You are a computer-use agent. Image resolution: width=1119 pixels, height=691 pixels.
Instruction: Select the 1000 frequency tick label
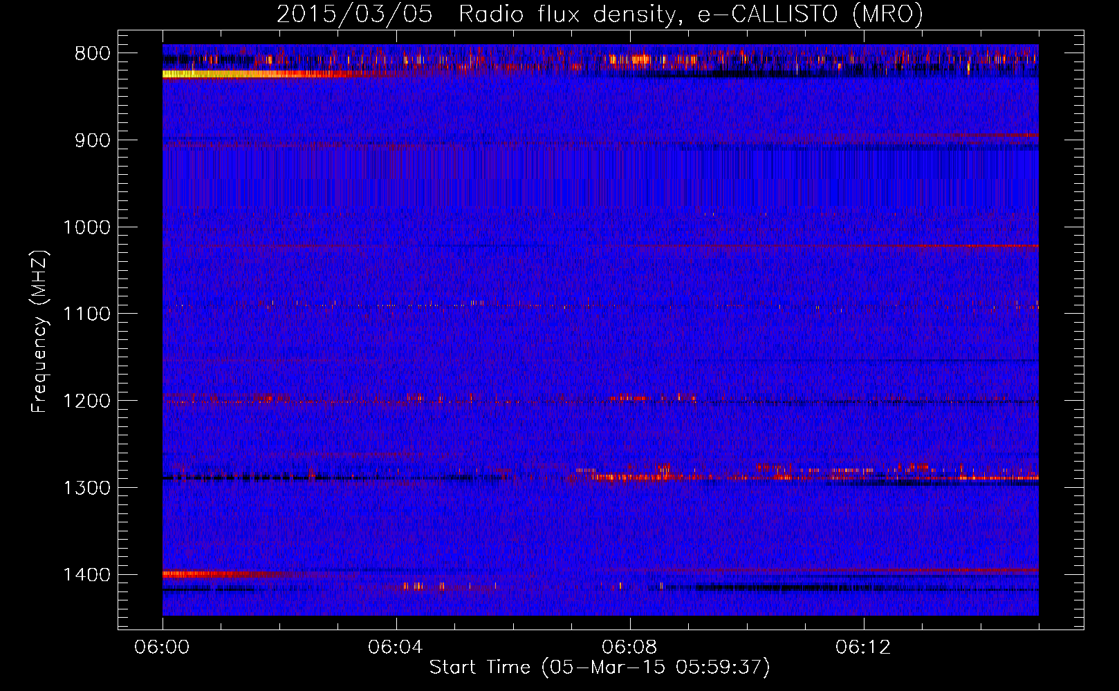coord(86,227)
